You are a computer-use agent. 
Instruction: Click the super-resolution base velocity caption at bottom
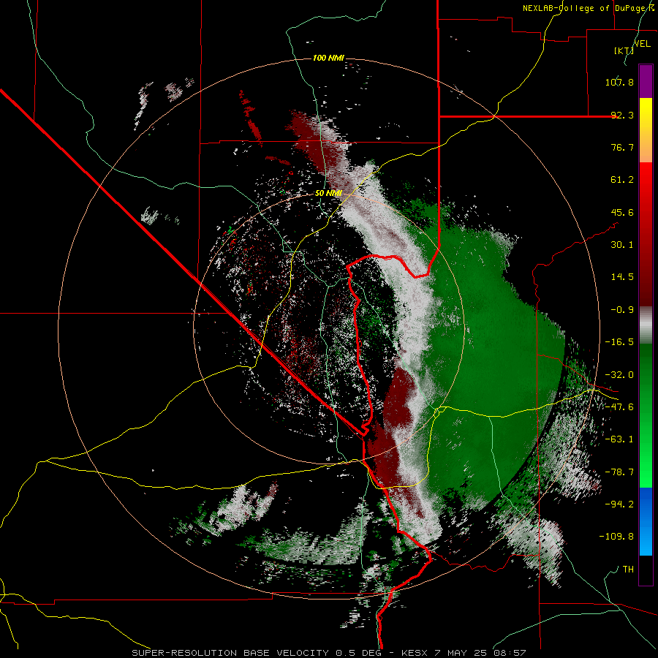[x=329, y=653]
